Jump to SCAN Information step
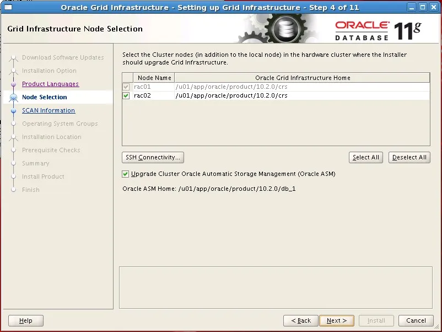 click(x=48, y=111)
